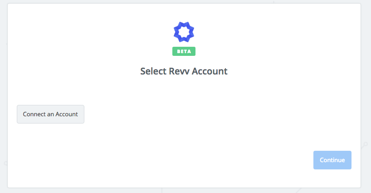Click the workflow node circle at left edge

5,163
